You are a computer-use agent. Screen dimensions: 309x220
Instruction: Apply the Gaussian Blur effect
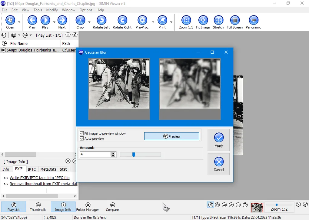pos(218,140)
